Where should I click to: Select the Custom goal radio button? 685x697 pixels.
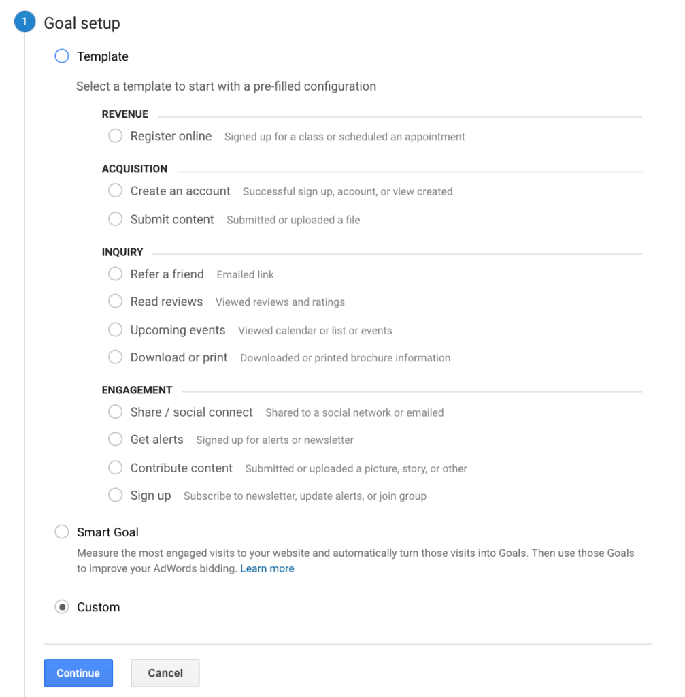click(x=62, y=607)
